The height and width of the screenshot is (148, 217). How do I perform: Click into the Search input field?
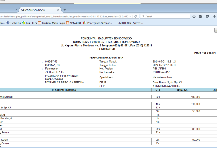coord(167,17)
